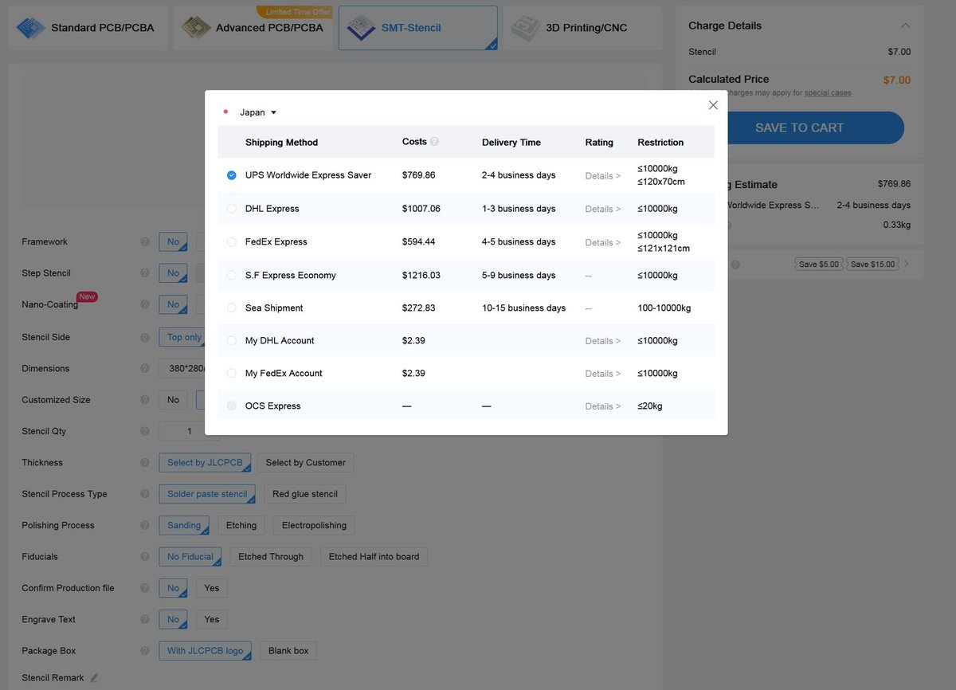
Task: View Details for UPS Worldwide Express Saver
Action: [x=602, y=175]
